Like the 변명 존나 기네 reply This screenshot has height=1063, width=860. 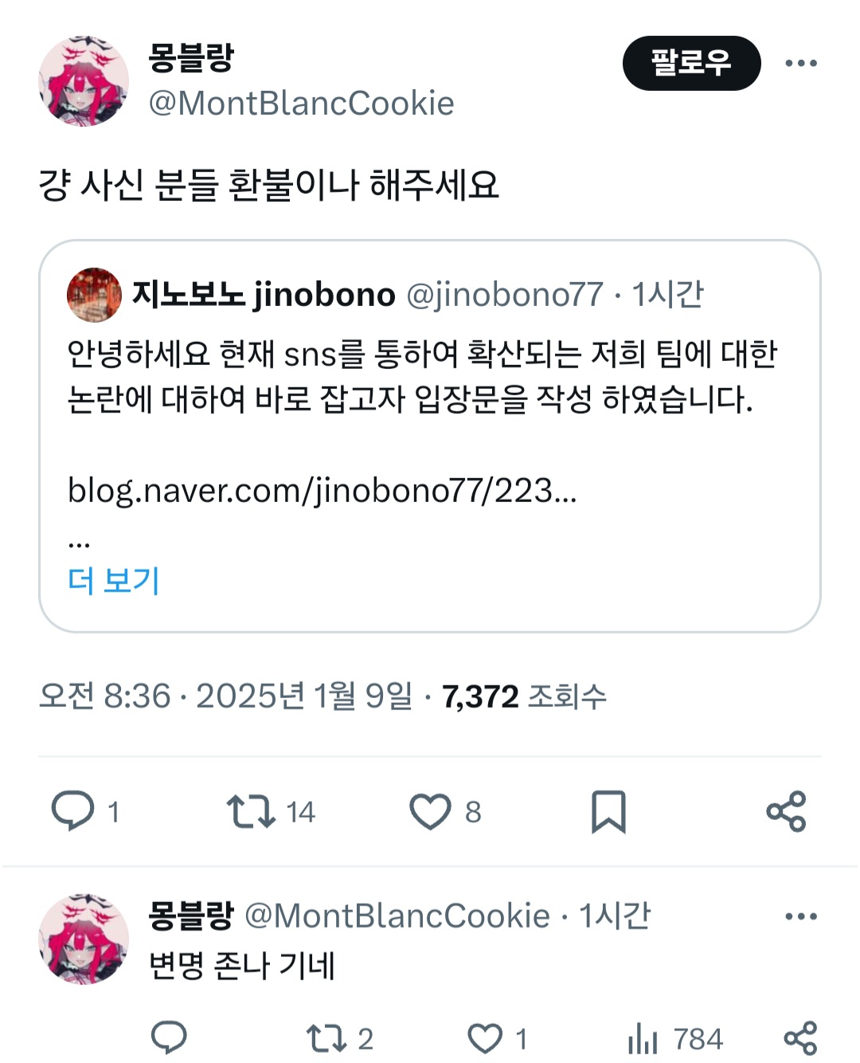coord(485,1038)
